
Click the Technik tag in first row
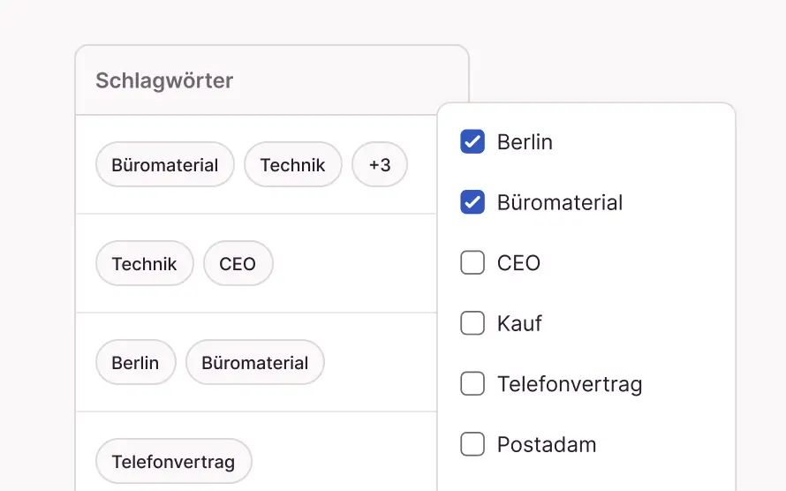point(293,165)
